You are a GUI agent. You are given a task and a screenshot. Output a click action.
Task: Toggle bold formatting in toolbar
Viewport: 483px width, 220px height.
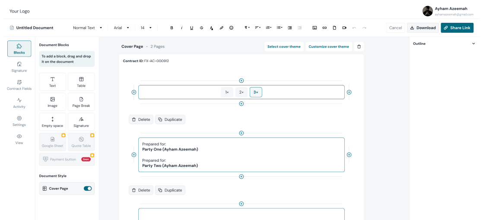[x=172, y=28]
